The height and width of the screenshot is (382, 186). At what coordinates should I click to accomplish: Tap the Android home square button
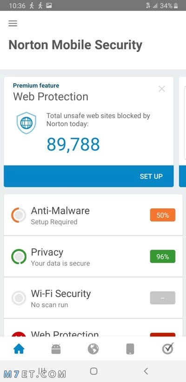click(93, 371)
